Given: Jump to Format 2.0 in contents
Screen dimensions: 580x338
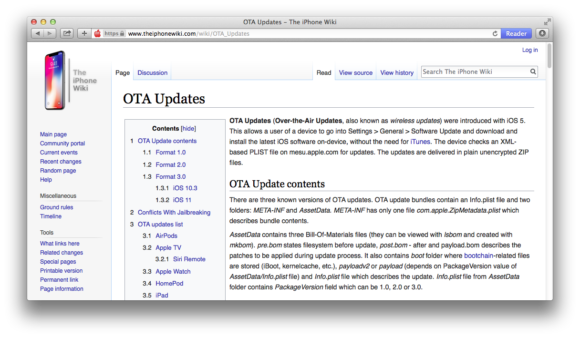Looking at the screenshot, I should click(x=171, y=165).
